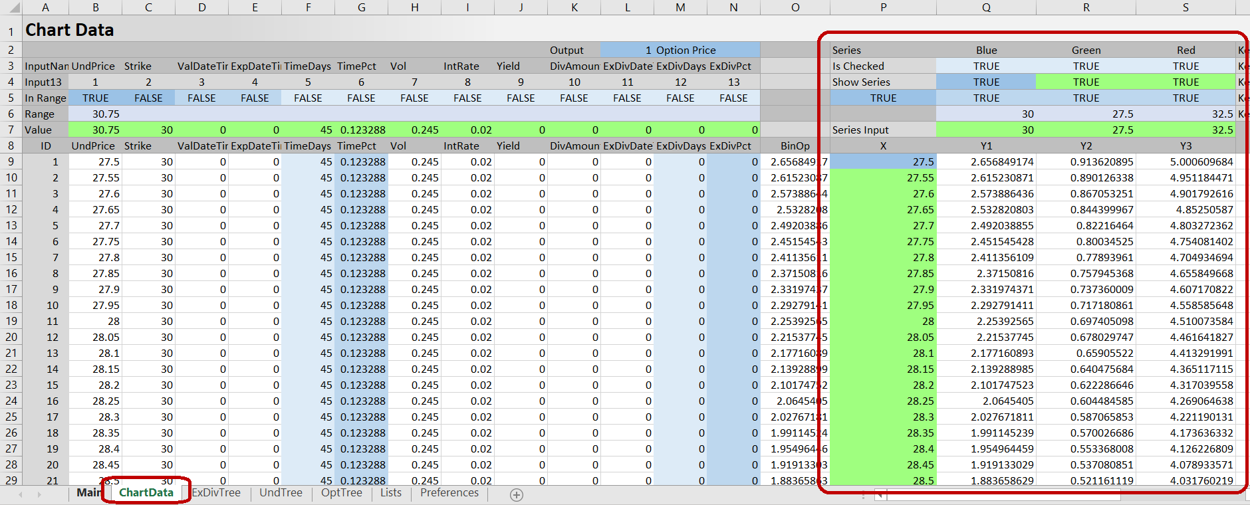Screen dimensions: 1250x505
Task: Click the 'Y1' heading cell
Action: click(986, 146)
